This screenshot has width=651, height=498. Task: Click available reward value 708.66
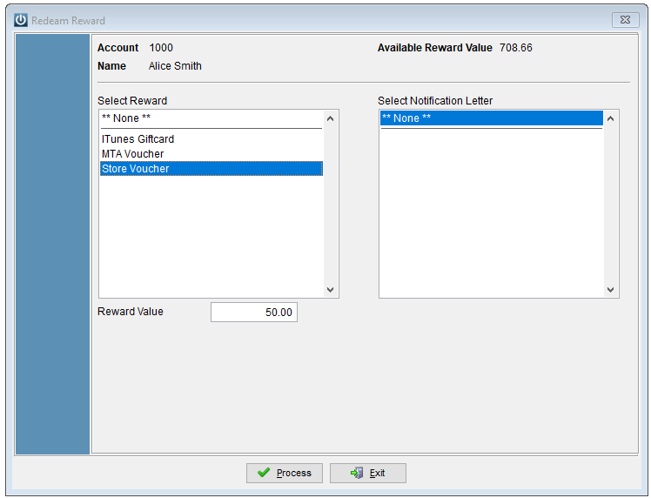pos(515,48)
